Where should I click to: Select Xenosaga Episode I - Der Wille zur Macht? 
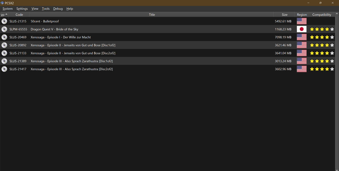(61, 37)
